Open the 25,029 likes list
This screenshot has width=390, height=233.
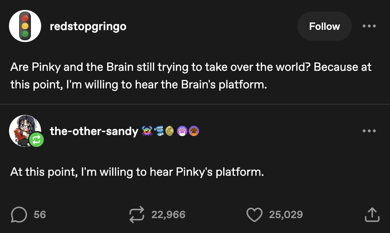click(x=286, y=215)
